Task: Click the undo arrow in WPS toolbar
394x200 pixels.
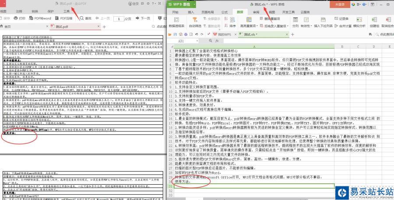Action: tap(197, 34)
